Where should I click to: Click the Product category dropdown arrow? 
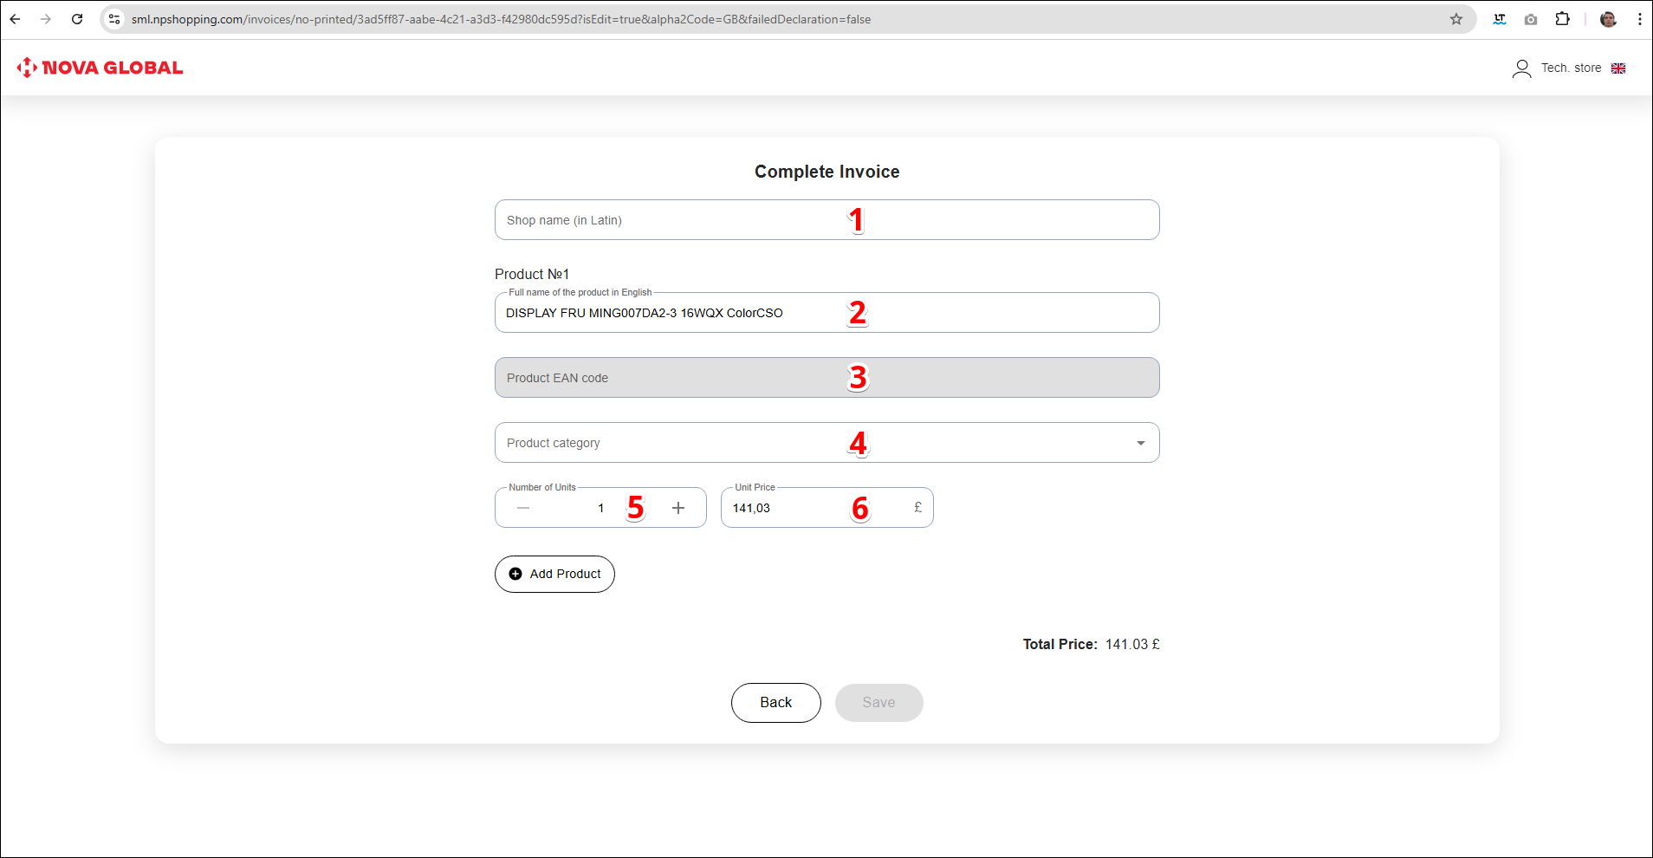click(x=1140, y=443)
